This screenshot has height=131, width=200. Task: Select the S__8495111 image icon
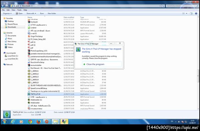point(29,71)
